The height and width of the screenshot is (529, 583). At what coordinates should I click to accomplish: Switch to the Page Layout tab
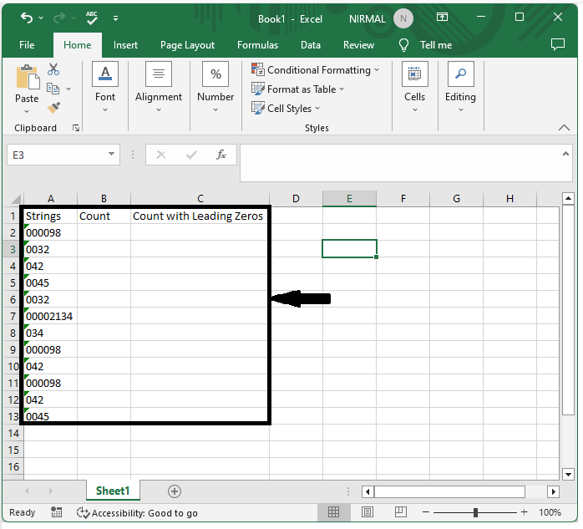point(187,45)
